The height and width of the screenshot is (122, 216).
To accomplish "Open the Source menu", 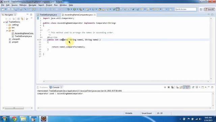I will (x=15, y=5).
